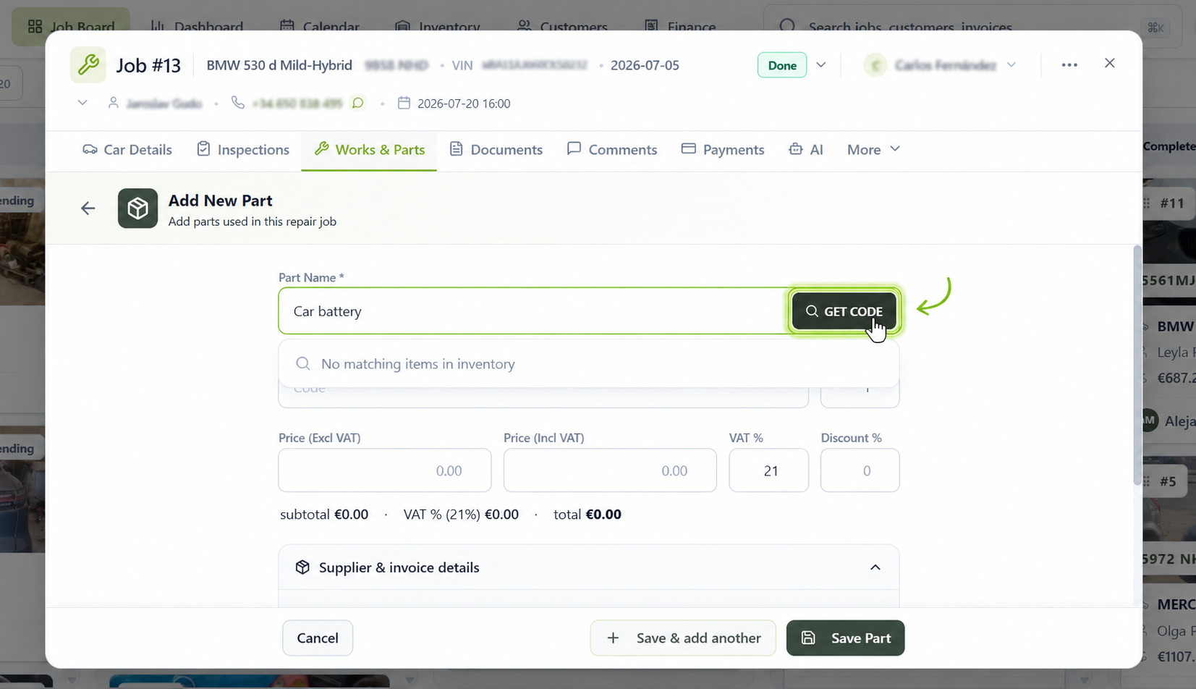This screenshot has height=689, width=1196.
Task: Click the VAT % field showing 21
Action: 769,470
